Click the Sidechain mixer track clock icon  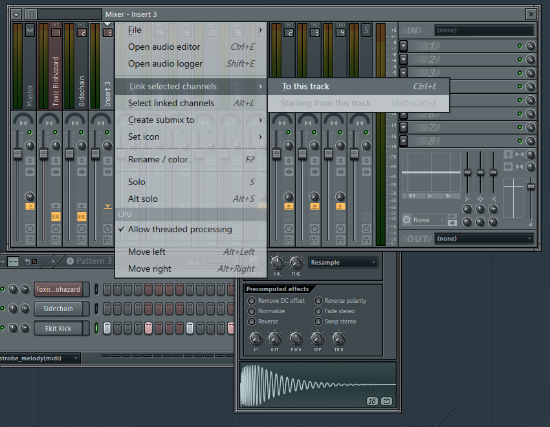pos(82,228)
